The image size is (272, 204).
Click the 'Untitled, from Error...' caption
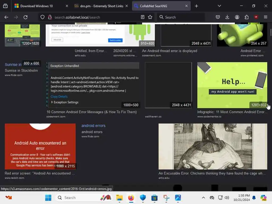coord(91,51)
